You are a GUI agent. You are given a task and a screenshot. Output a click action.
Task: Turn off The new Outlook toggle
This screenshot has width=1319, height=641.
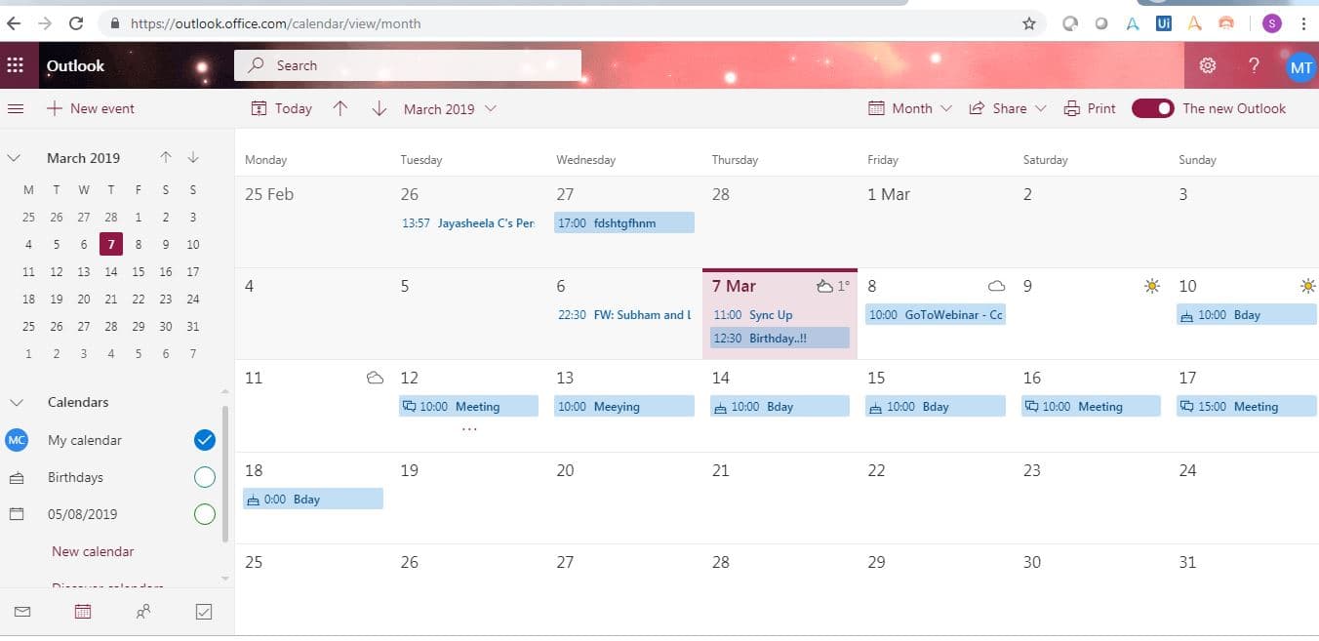click(x=1152, y=108)
